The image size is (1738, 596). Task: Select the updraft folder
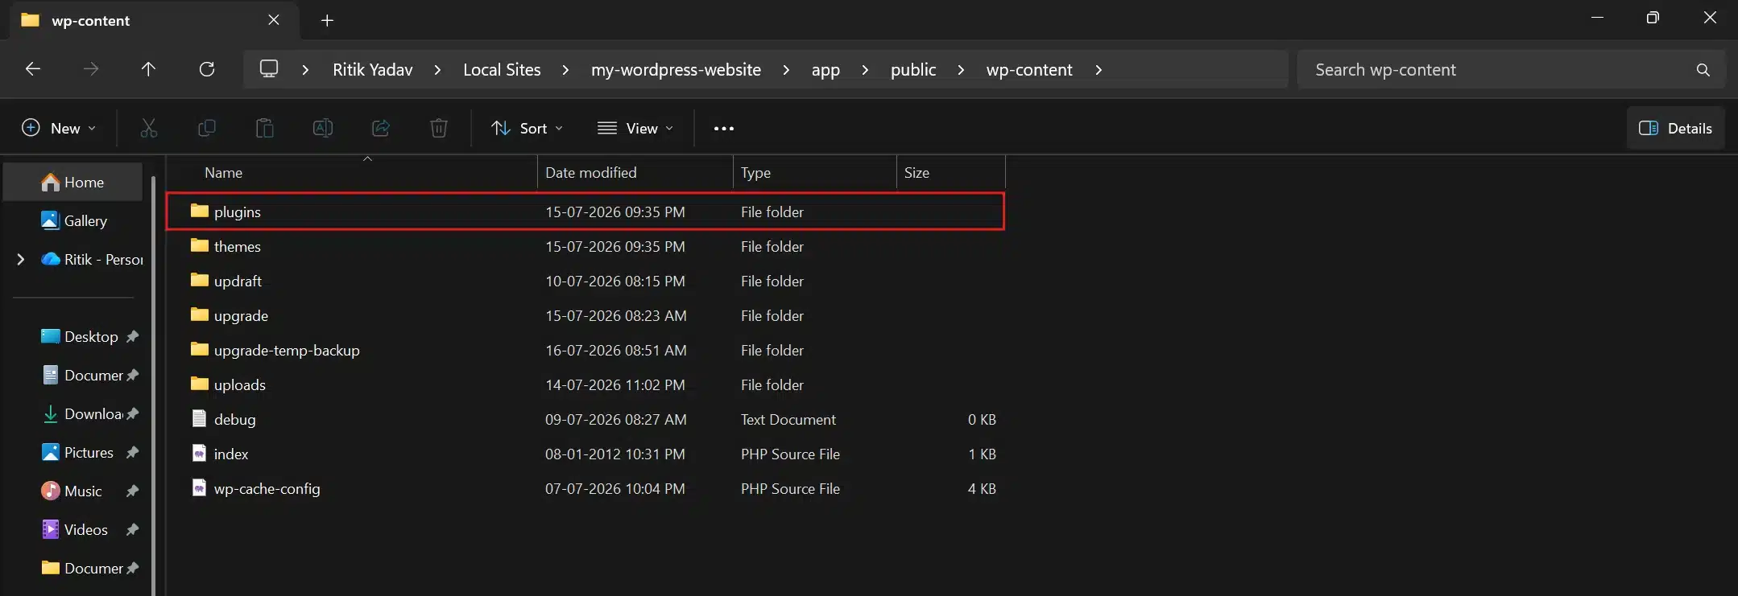[x=586, y=281]
